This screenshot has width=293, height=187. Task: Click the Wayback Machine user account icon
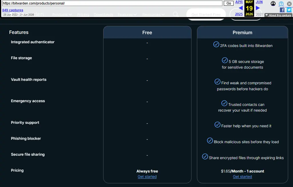pyautogui.click(x=273, y=3)
